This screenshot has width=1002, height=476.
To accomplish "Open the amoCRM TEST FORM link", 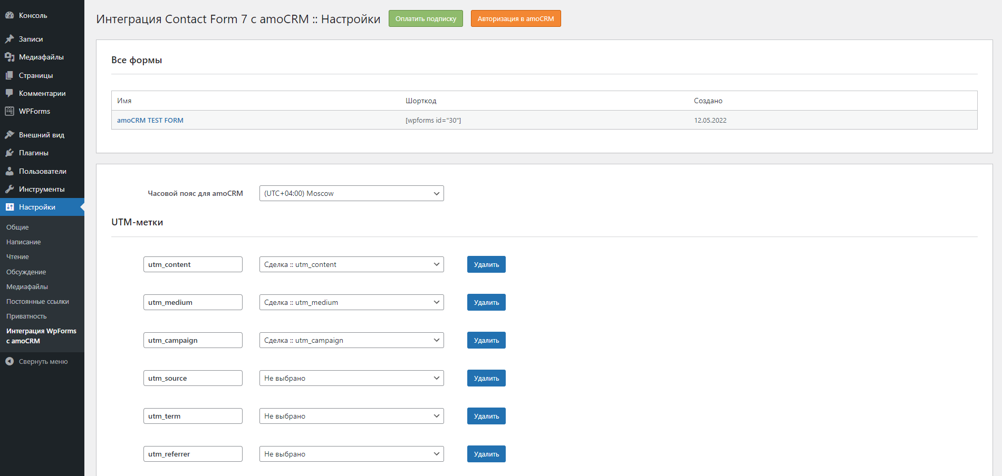I will click(150, 120).
